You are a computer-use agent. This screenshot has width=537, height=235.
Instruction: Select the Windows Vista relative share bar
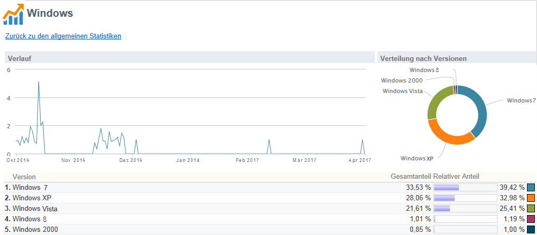pyautogui.click(x=465, y=208)
